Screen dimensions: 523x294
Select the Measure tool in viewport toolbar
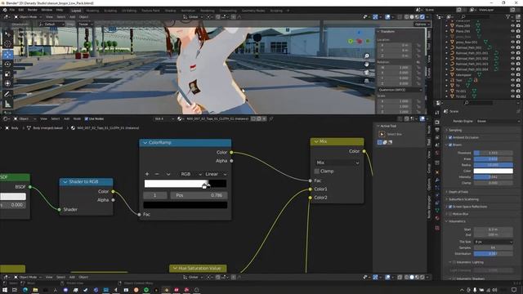pyautogui.click(x=7, y=105)
